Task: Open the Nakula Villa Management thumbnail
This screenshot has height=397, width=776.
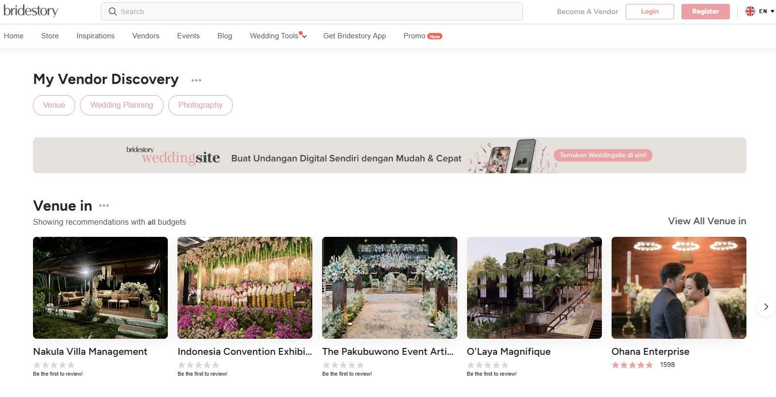Action: coord(100,288)
